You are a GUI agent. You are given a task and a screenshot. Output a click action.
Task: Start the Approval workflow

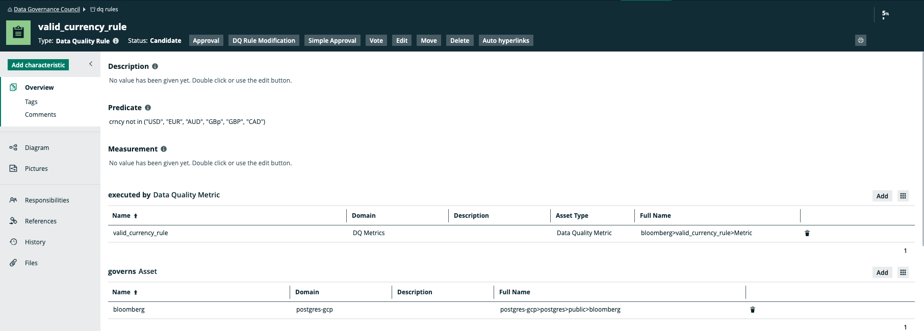[x=206, y=40]
